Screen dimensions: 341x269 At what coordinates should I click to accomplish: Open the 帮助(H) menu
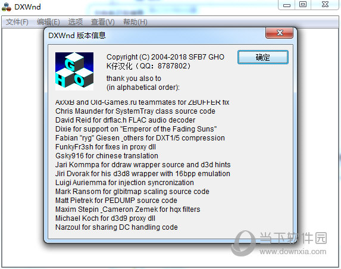[x=135, y=22]
